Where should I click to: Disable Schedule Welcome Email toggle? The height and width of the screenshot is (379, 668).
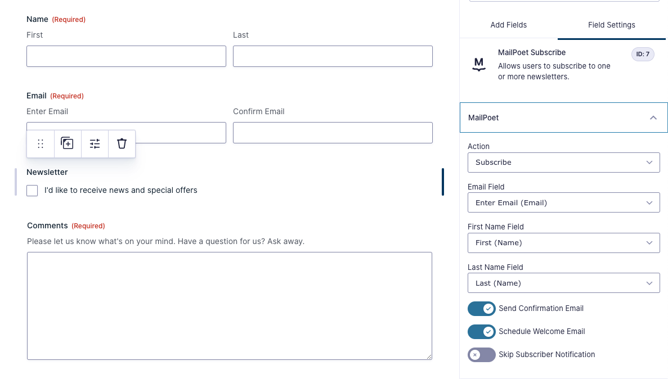point(481,332)
